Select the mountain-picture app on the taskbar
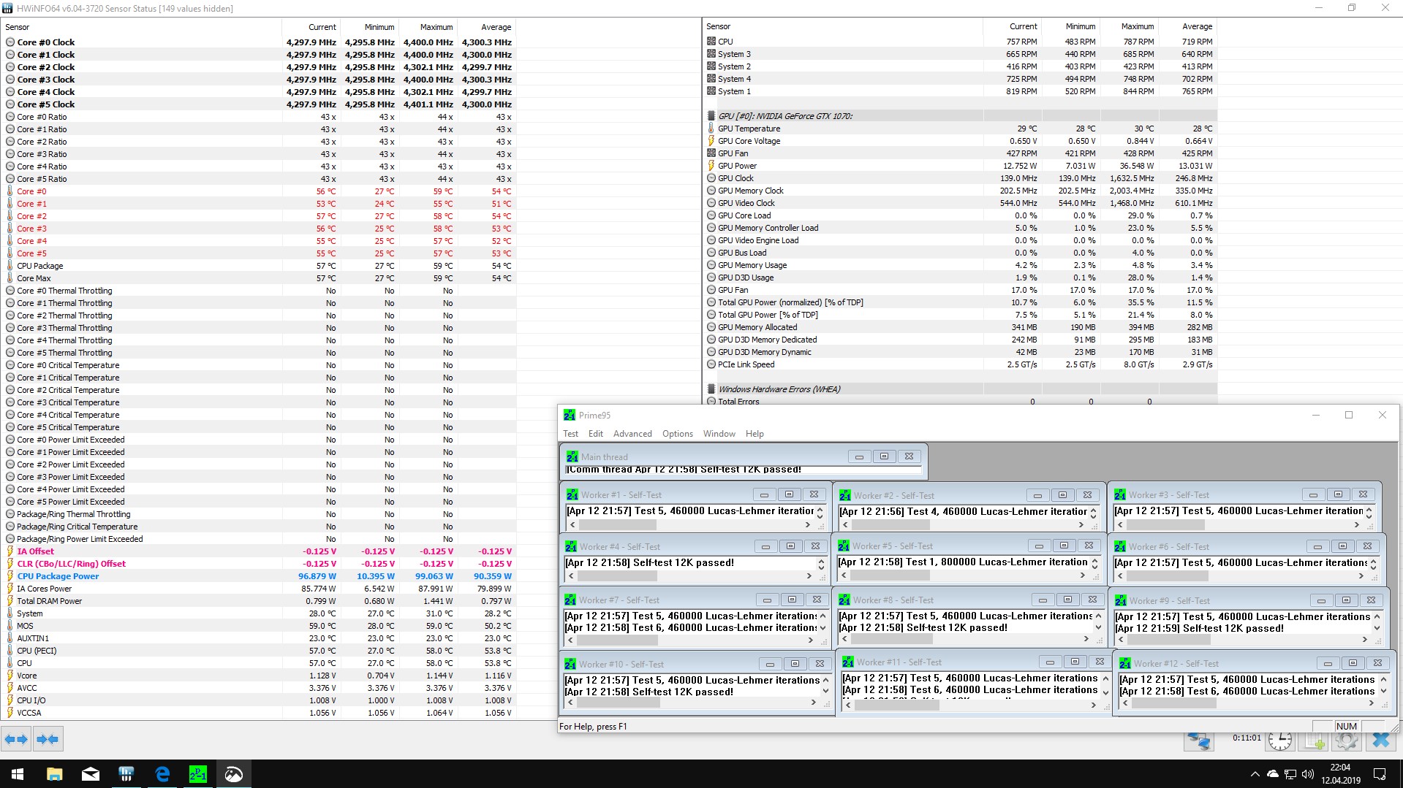Screen dimensions: 1403x788 point(233,774)
